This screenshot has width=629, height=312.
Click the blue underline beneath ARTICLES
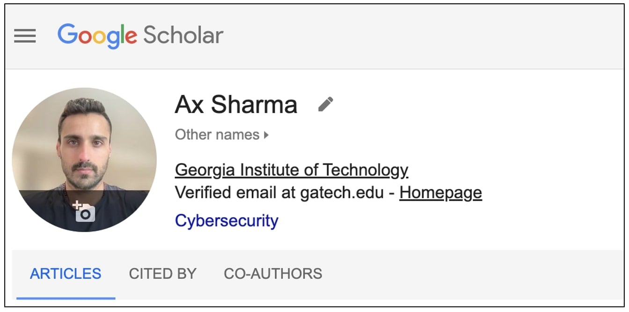tap(66, 298)
